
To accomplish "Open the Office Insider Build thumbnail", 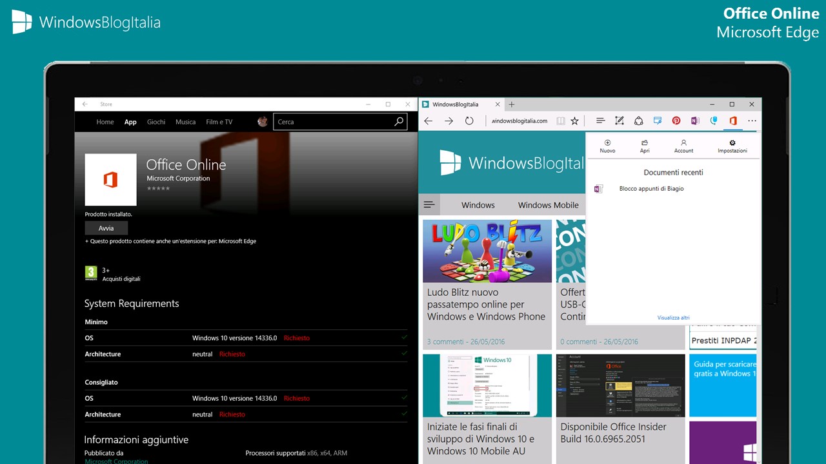I will [620, 385].
